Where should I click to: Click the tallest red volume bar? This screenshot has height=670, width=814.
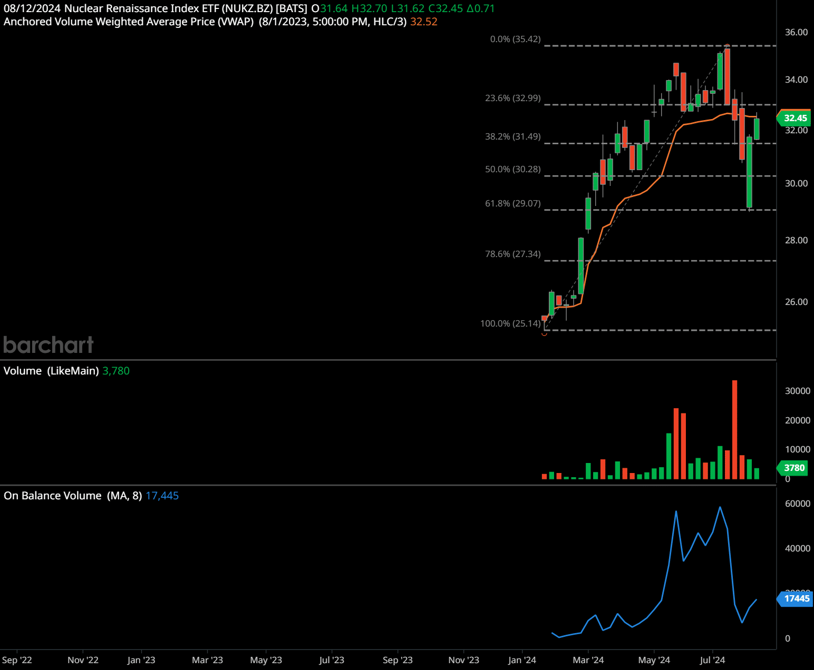click(x=734, y=429)
